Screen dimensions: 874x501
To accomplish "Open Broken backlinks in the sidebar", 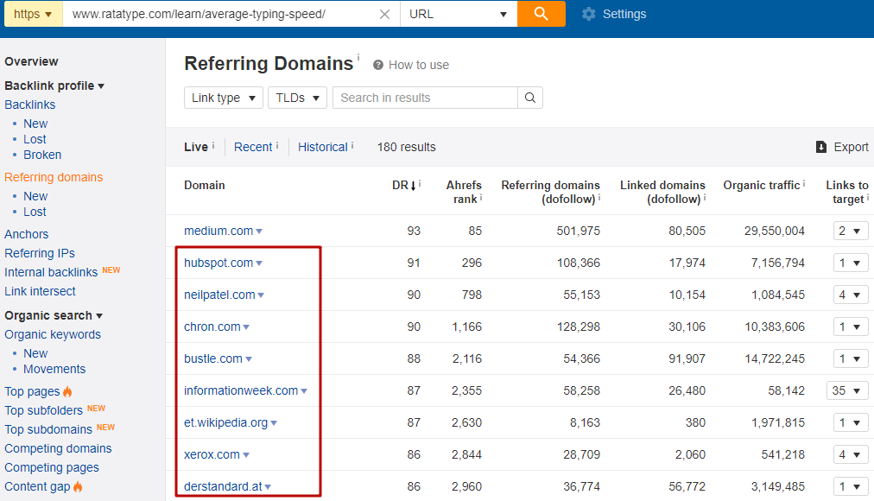I will point(42,155).
